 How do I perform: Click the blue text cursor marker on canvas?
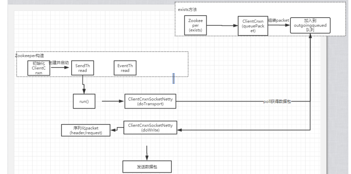tap(174, 78)
